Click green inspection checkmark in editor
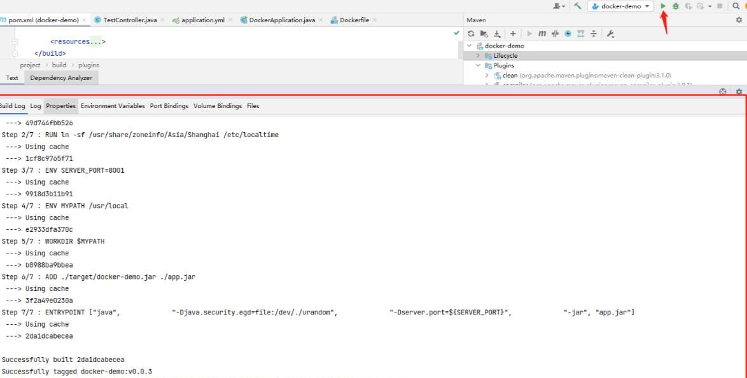The width and height of the screenshot is (747, 378). click(456, 33)
